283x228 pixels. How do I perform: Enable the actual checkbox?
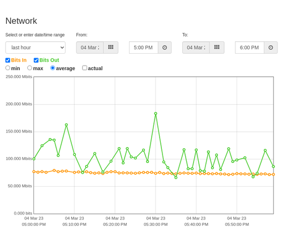pos(85,68)
